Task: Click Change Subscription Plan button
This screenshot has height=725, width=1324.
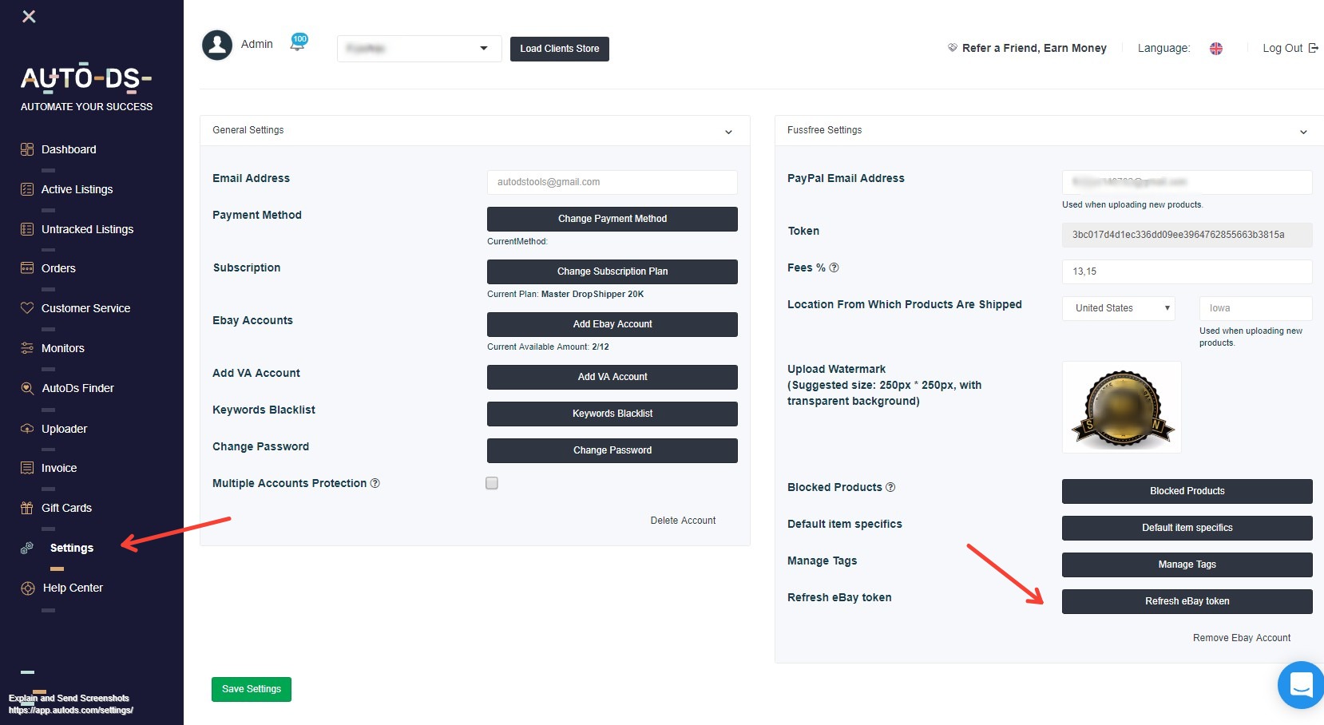Action: [x=612, y=271]
